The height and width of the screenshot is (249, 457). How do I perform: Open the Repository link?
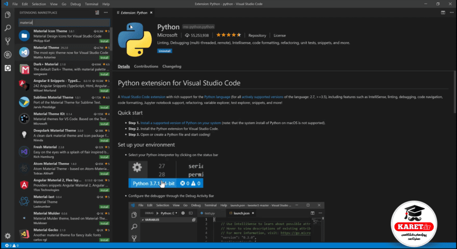click(x=257, y=35)
